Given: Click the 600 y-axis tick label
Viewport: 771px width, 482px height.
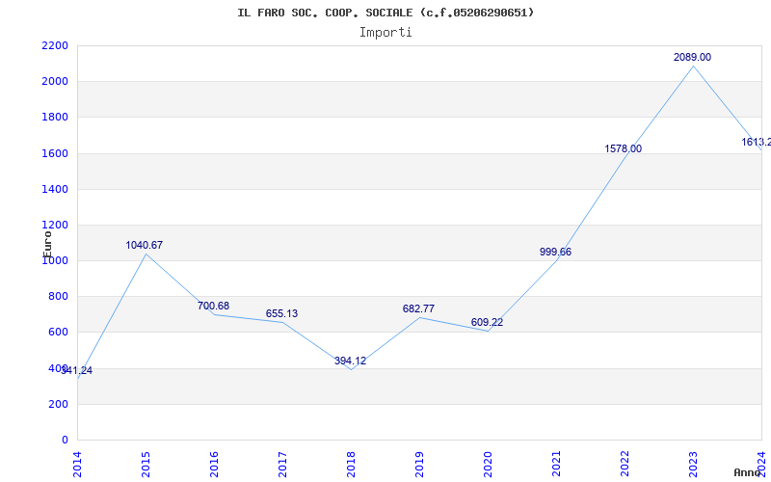Looking at the screenshot, I should (58, 333).
